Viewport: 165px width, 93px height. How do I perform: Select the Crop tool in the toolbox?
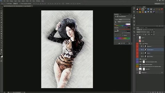(x=1, y=18)
